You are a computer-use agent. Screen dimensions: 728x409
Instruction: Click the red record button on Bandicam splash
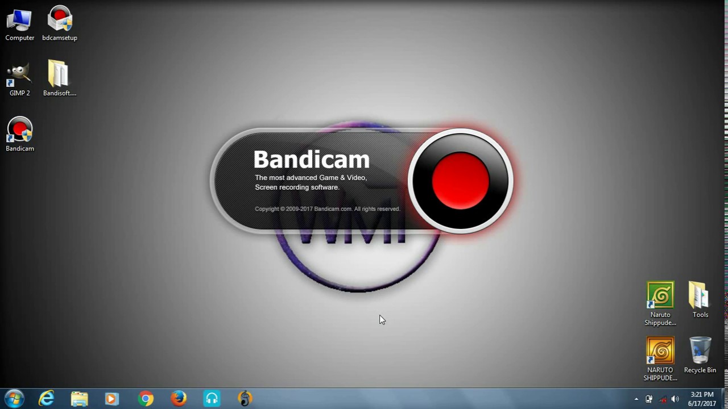pos(461,181)
